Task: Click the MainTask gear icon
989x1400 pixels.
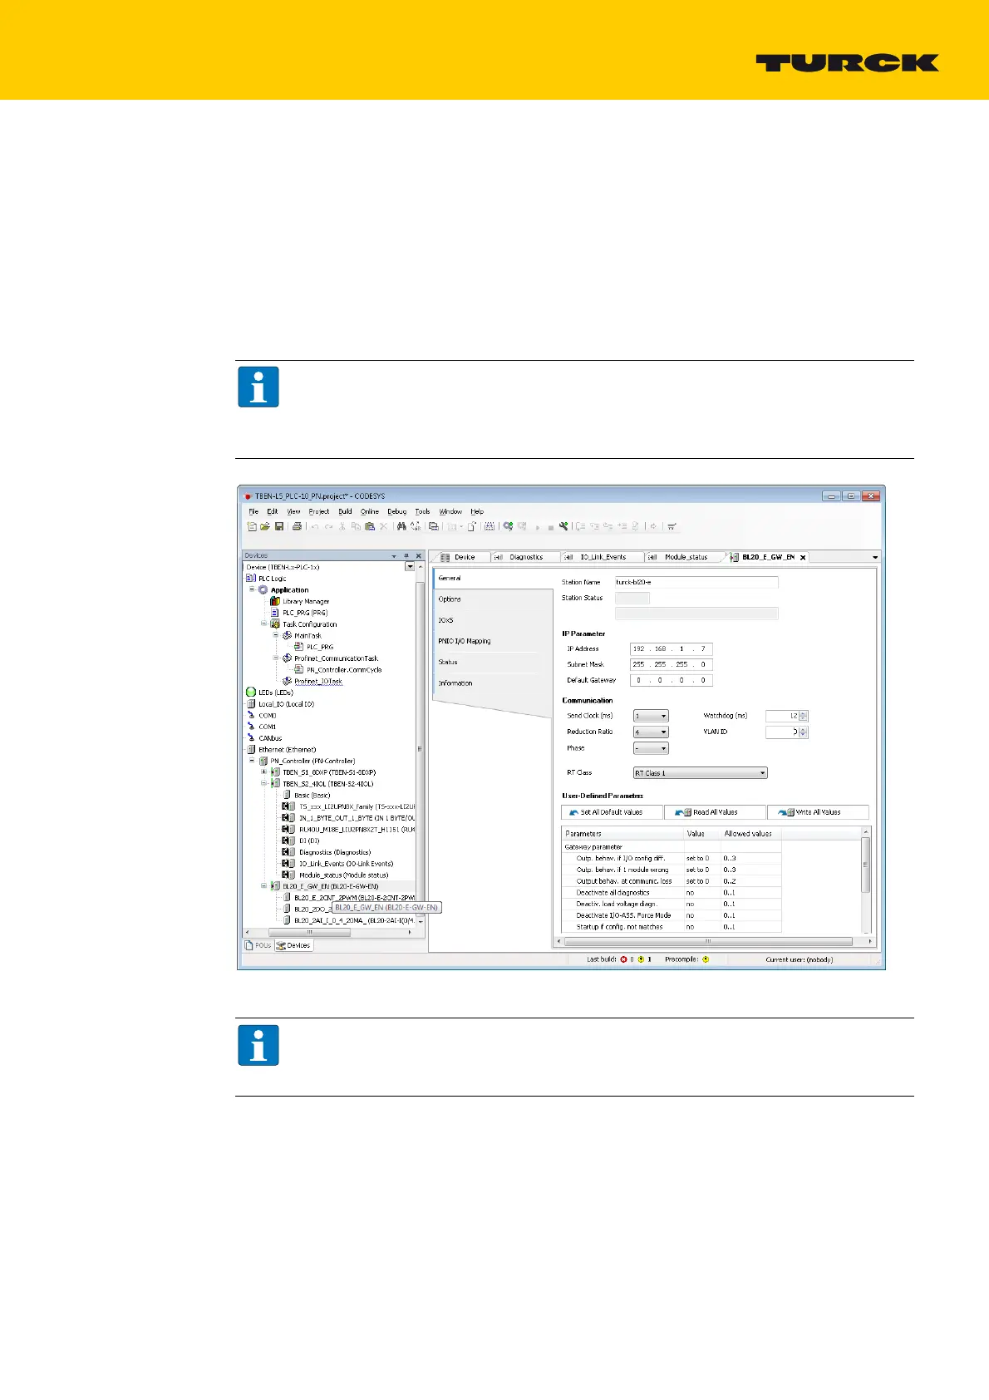Action: point(287,635)
